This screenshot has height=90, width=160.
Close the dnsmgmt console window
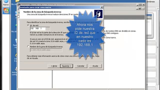tap(143, 5)
